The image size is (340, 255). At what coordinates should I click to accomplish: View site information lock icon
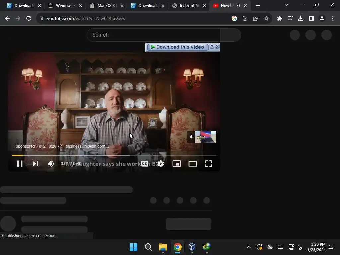(42, 19)
